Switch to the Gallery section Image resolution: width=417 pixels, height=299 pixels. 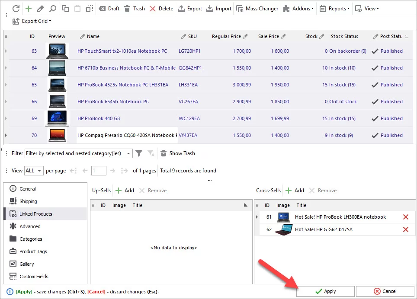click(x=27, y=264)
